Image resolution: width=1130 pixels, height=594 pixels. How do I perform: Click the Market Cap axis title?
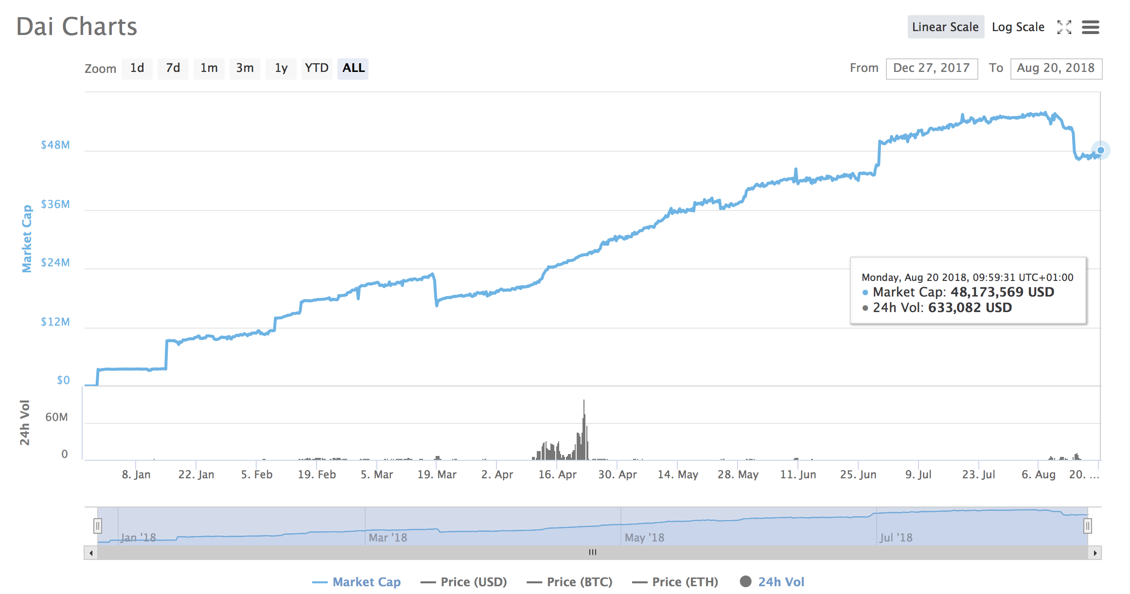pyautogui.click(x=27, y=239)
